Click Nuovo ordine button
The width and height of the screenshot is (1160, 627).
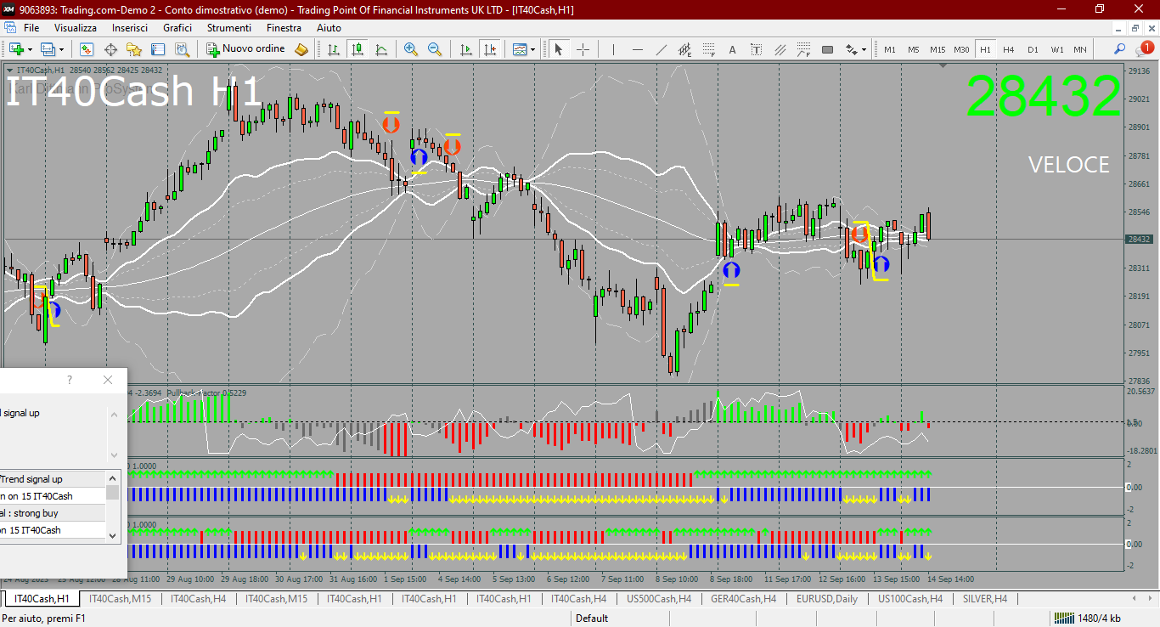(246, 49)
